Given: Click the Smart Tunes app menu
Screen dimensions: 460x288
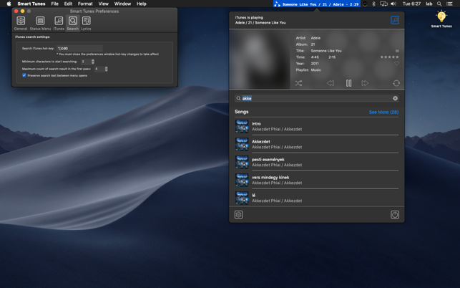Looking at the screenshot, I should pyautogui.click(x=31, y=4).
